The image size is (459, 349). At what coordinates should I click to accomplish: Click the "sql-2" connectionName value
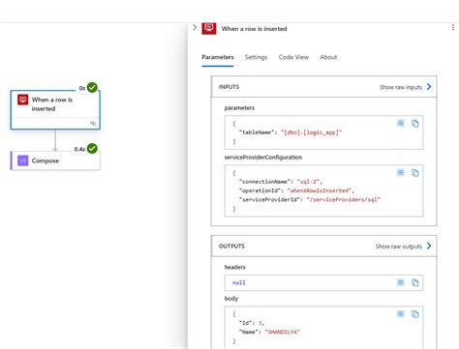309,182
